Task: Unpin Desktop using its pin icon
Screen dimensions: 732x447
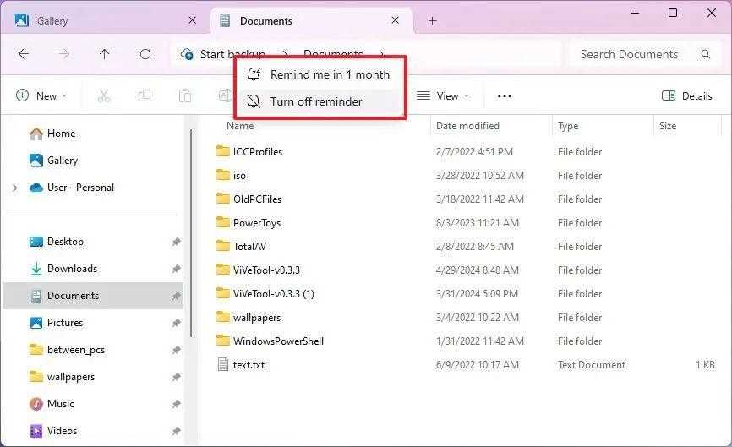Action: point(176,242)
